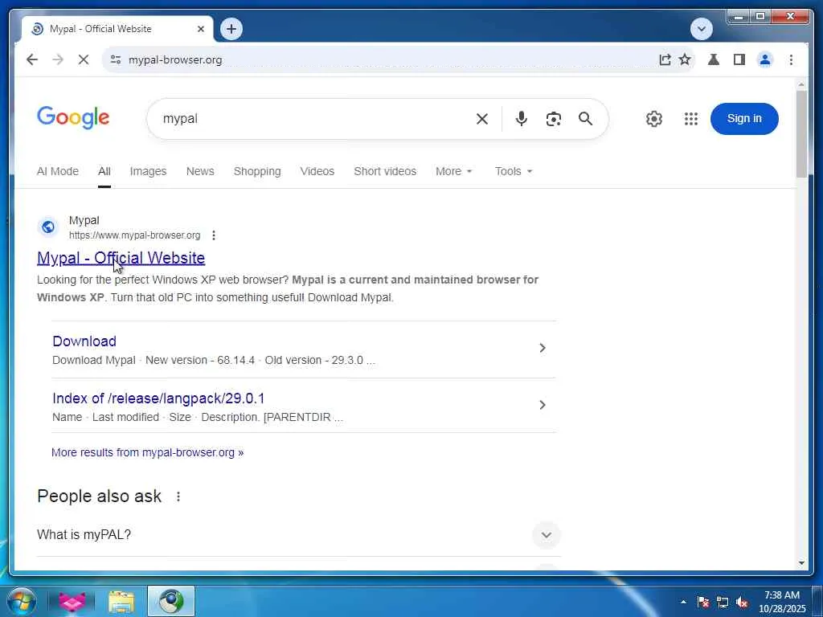
Task: Expand the What is myPAL? question
Action: tap(299, 534)
